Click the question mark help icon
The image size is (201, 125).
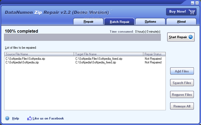[7, 118]
